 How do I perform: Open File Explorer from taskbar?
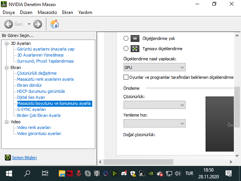(x=62, y=173)
